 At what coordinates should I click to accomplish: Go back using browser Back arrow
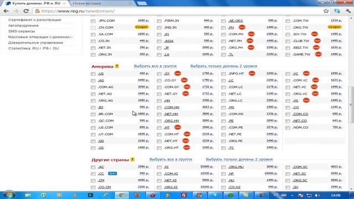[x=6, y=11]
